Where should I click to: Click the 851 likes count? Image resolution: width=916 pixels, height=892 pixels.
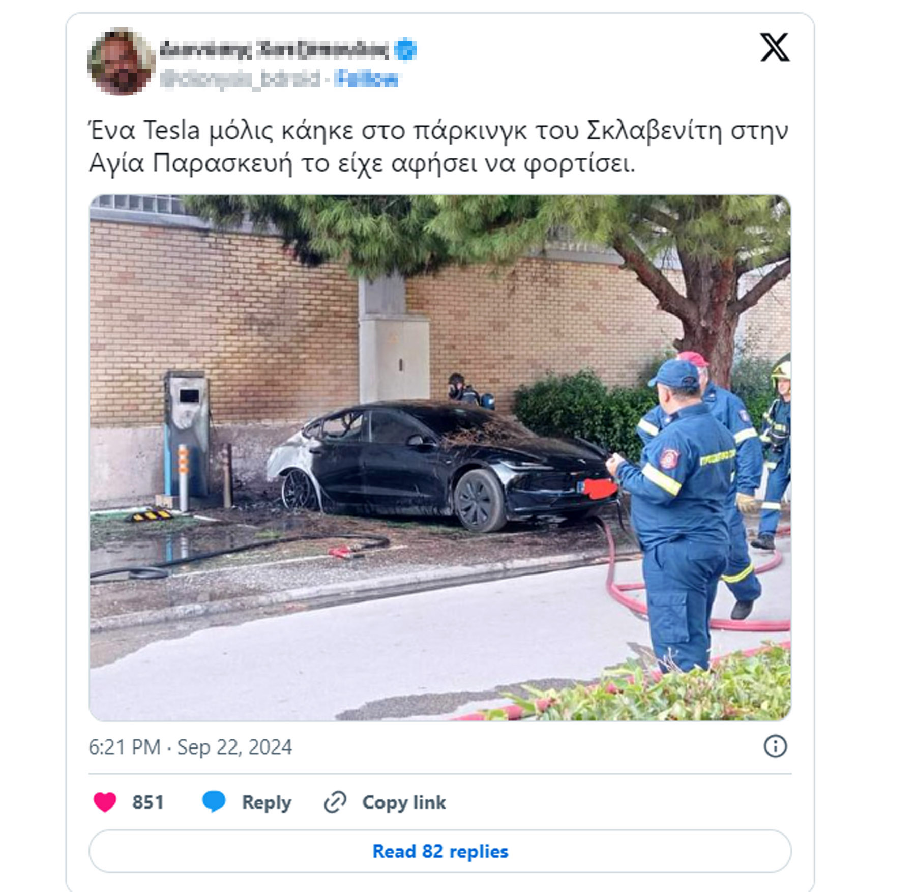pyautogui.click(x=148, y=802)
